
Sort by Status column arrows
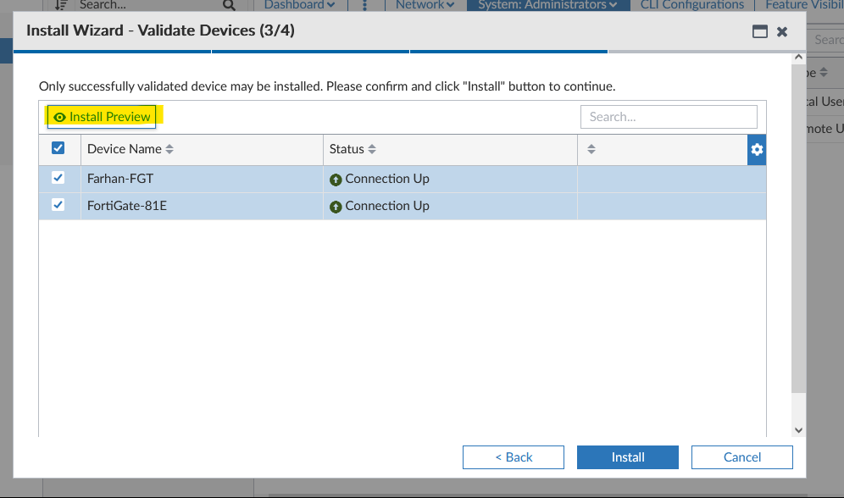tap(372, 149)
